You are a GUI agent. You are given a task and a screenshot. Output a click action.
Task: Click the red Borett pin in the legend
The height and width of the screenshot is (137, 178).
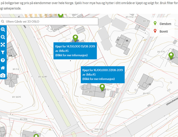click(x=155, y=31)
